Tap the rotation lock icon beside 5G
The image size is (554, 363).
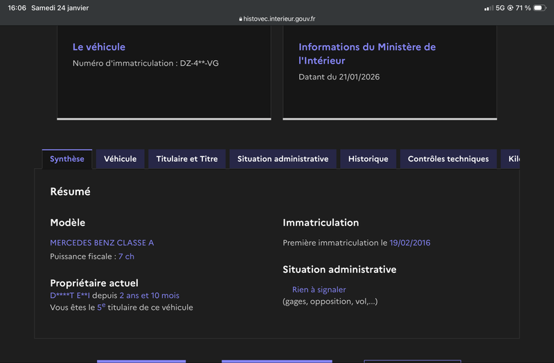click(510, 8)
